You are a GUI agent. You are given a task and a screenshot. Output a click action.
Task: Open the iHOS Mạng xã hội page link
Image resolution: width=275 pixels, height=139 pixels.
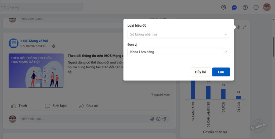pos(34,41)
